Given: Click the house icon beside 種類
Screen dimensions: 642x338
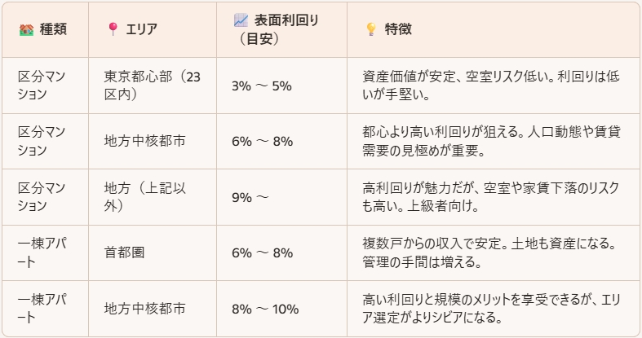Looking at the screenshot, I should [26, 30].
